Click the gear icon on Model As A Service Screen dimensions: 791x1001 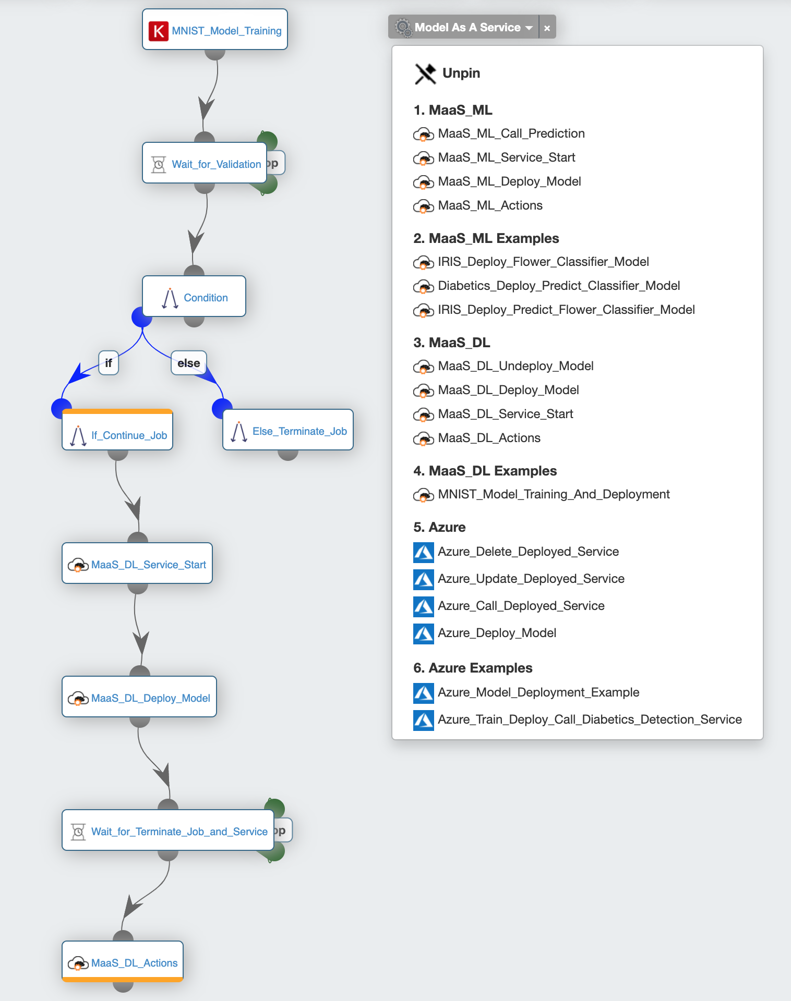click(x=403, y=27)
